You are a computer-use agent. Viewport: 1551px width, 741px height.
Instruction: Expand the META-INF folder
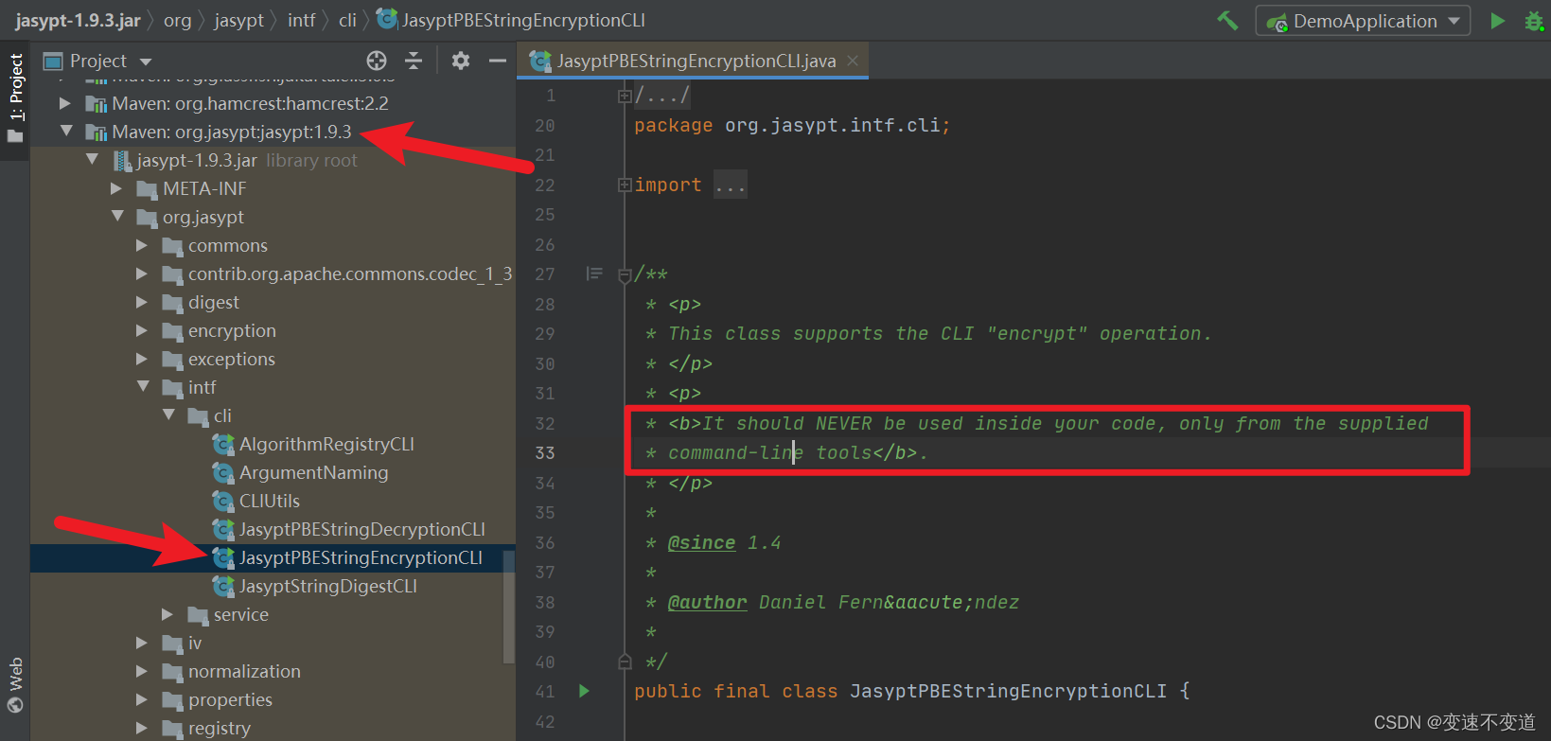pos(116,188)
